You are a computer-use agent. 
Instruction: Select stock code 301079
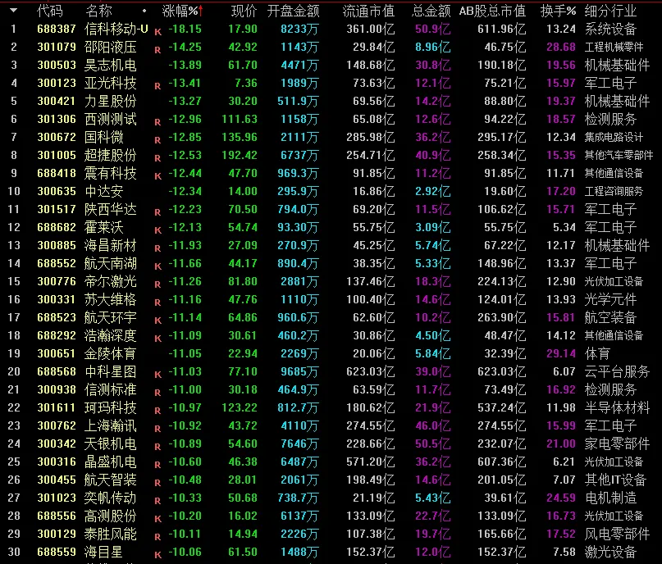click(57, 47)
